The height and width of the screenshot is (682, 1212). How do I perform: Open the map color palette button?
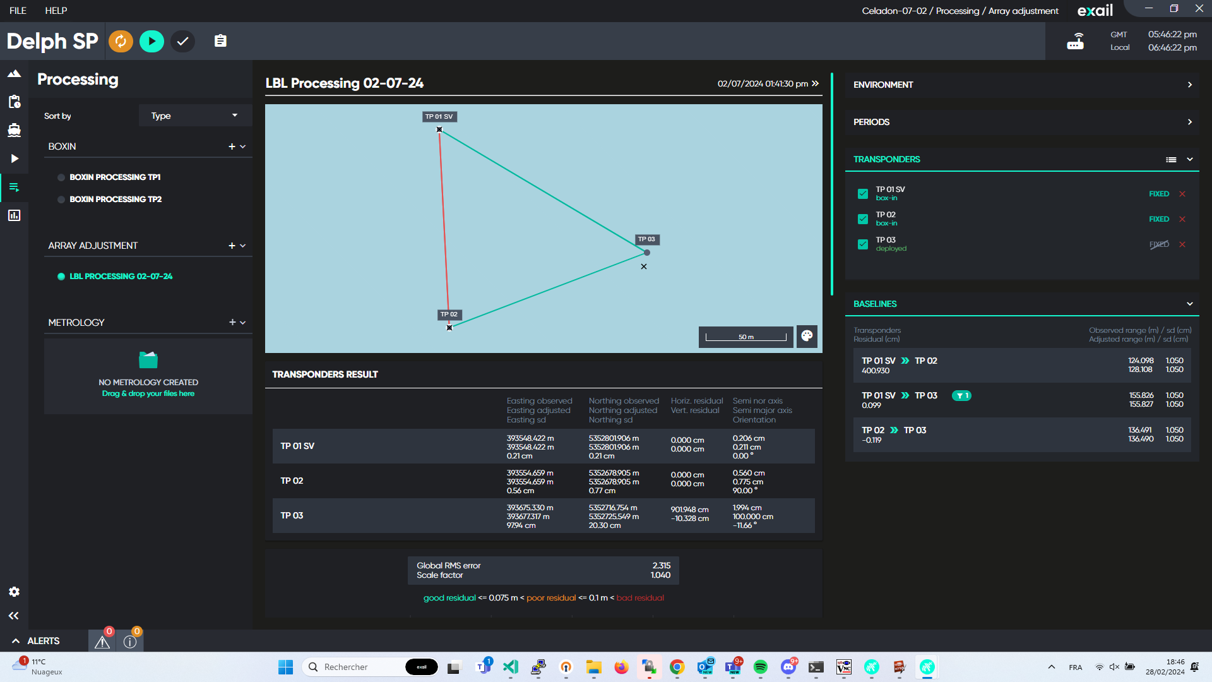point(807,336)
